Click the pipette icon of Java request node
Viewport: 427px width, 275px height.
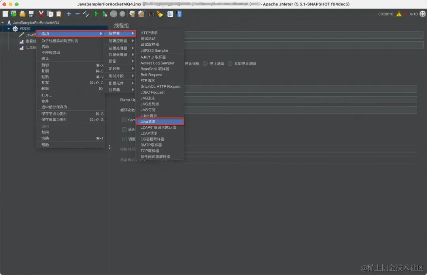(21, 35)
